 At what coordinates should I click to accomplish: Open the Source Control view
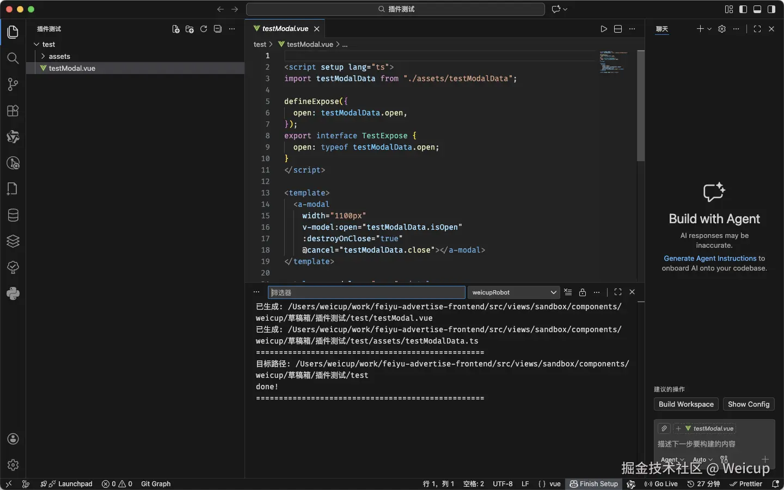tap(13, 84)
